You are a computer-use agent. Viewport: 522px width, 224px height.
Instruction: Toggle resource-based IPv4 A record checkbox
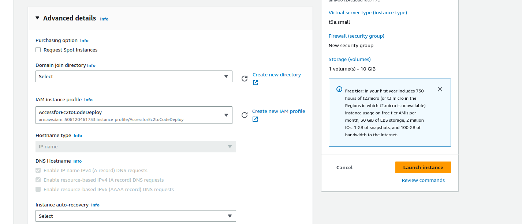click(x=38, y=180)
